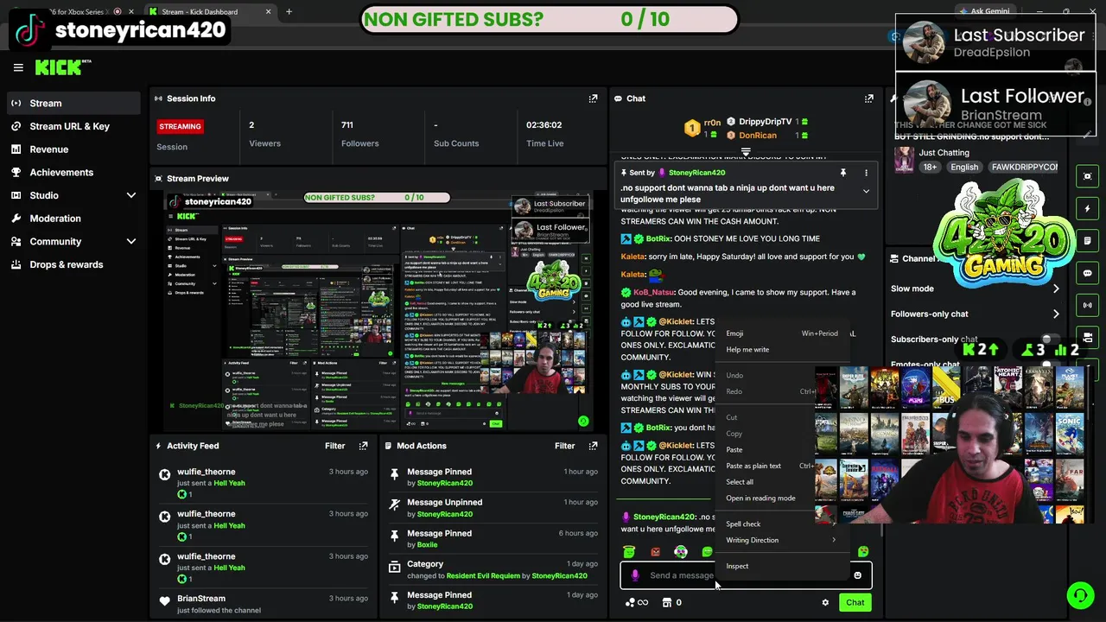Open Writing Direction submenu
The height and width of the screenshot is (622, 1106).
tap(782, 540)
